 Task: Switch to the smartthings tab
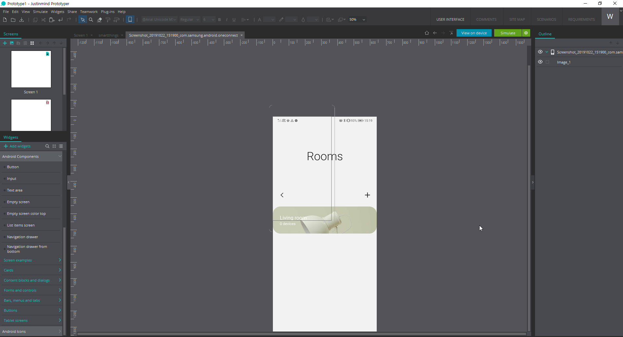tap(108, 35)
